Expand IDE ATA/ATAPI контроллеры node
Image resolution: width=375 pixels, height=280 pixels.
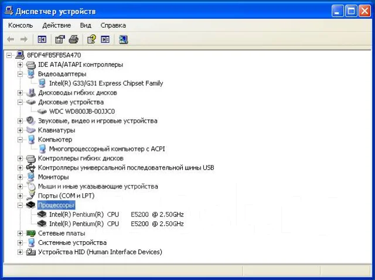21,65
